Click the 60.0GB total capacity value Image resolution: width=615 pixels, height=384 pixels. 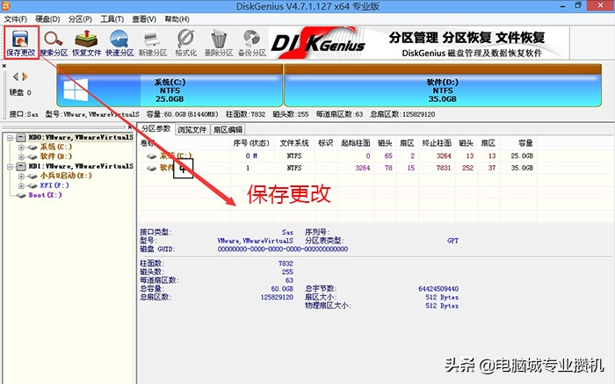pos(282,289)
